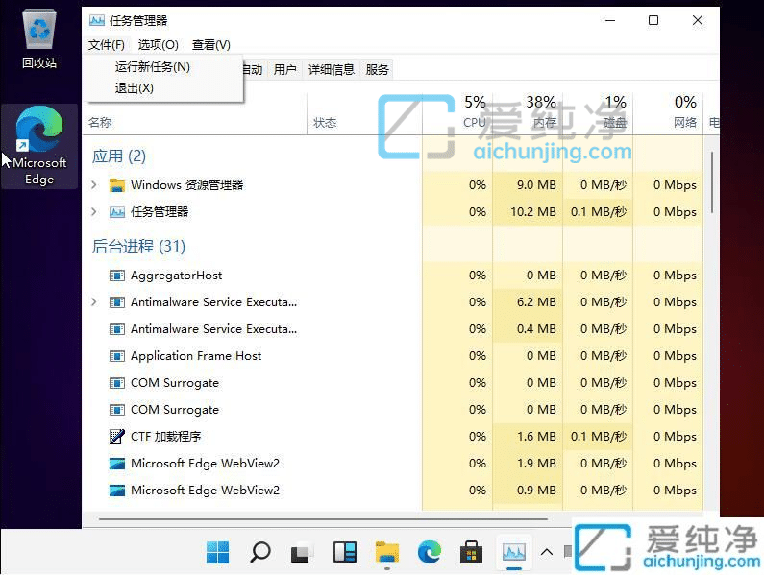
Task: Open the Windows Start button
Action: click(x=217, y=552)
